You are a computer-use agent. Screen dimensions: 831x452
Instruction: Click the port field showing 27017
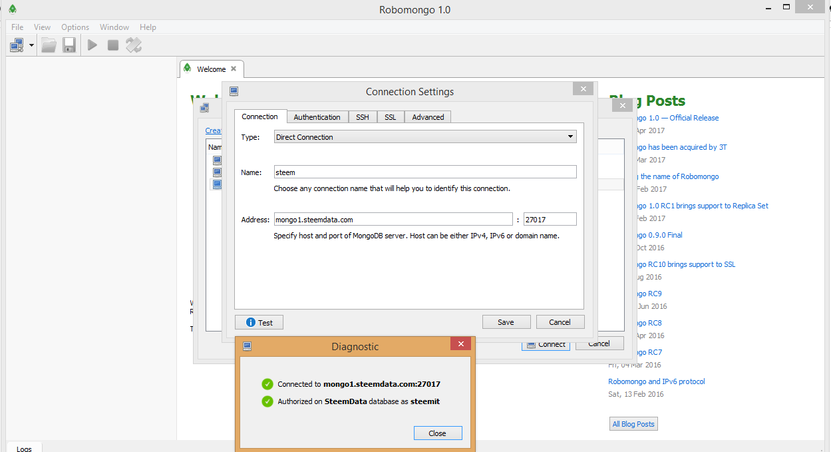[550, 219]
